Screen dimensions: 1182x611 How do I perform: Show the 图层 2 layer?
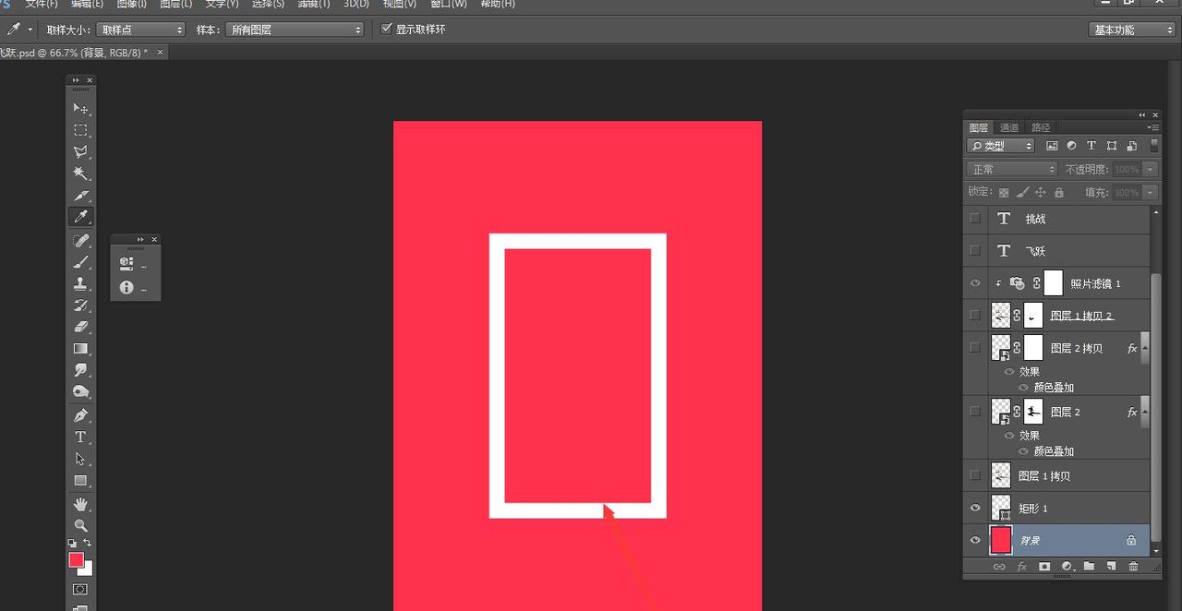coord(975,412)
